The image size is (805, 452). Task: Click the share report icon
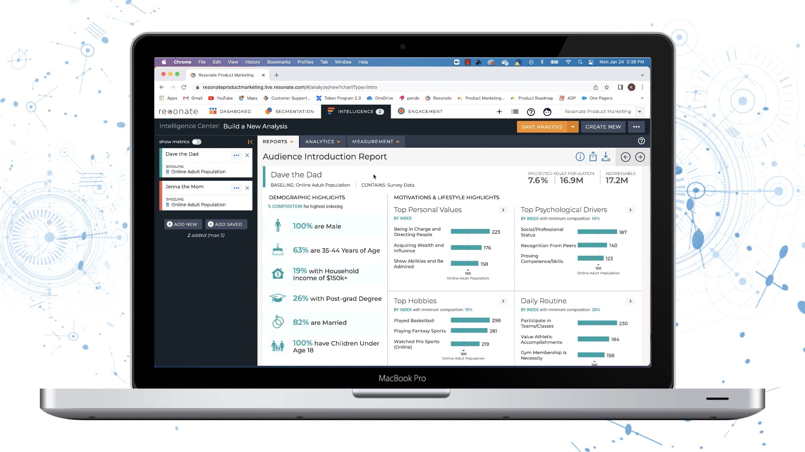[x=593, y=157]
